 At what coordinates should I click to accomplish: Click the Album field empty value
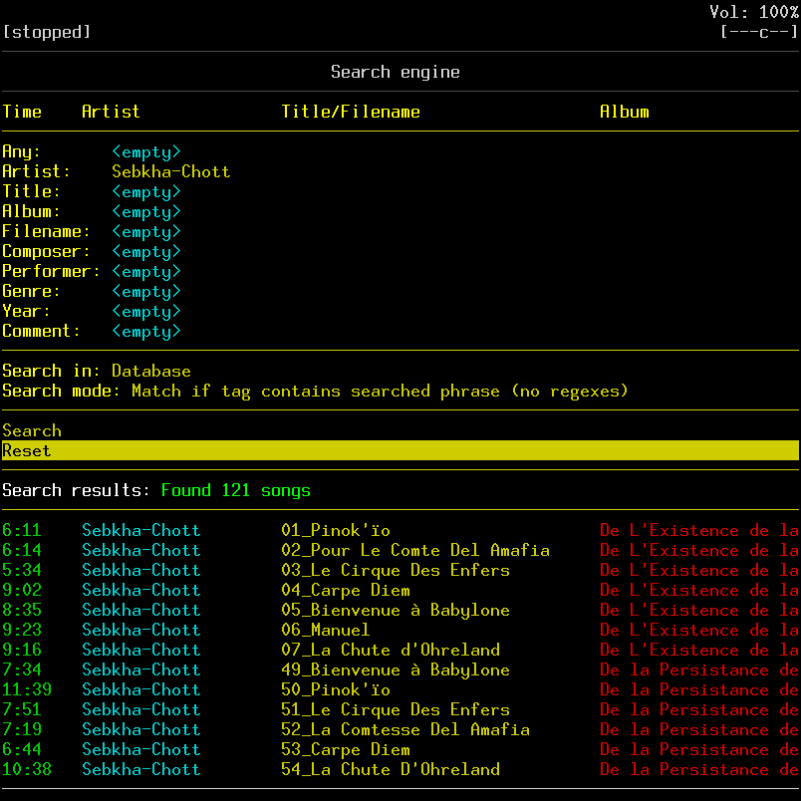point(145,211)
